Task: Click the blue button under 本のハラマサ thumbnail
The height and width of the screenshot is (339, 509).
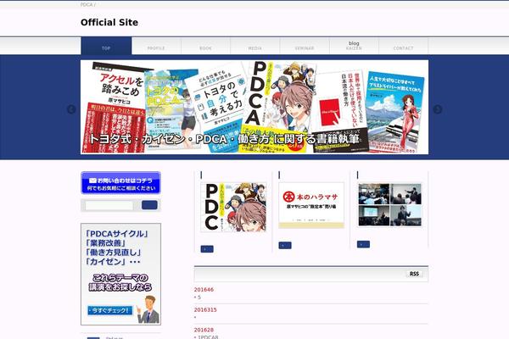Action: coord(285,246)
